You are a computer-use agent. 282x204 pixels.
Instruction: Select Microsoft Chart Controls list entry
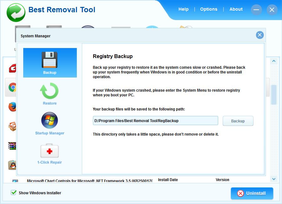pos(89,181)
